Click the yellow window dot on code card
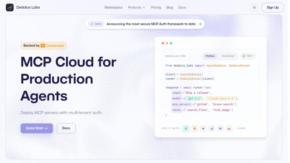The height and width of the screenshot is (163, 290). click(167, 43)
